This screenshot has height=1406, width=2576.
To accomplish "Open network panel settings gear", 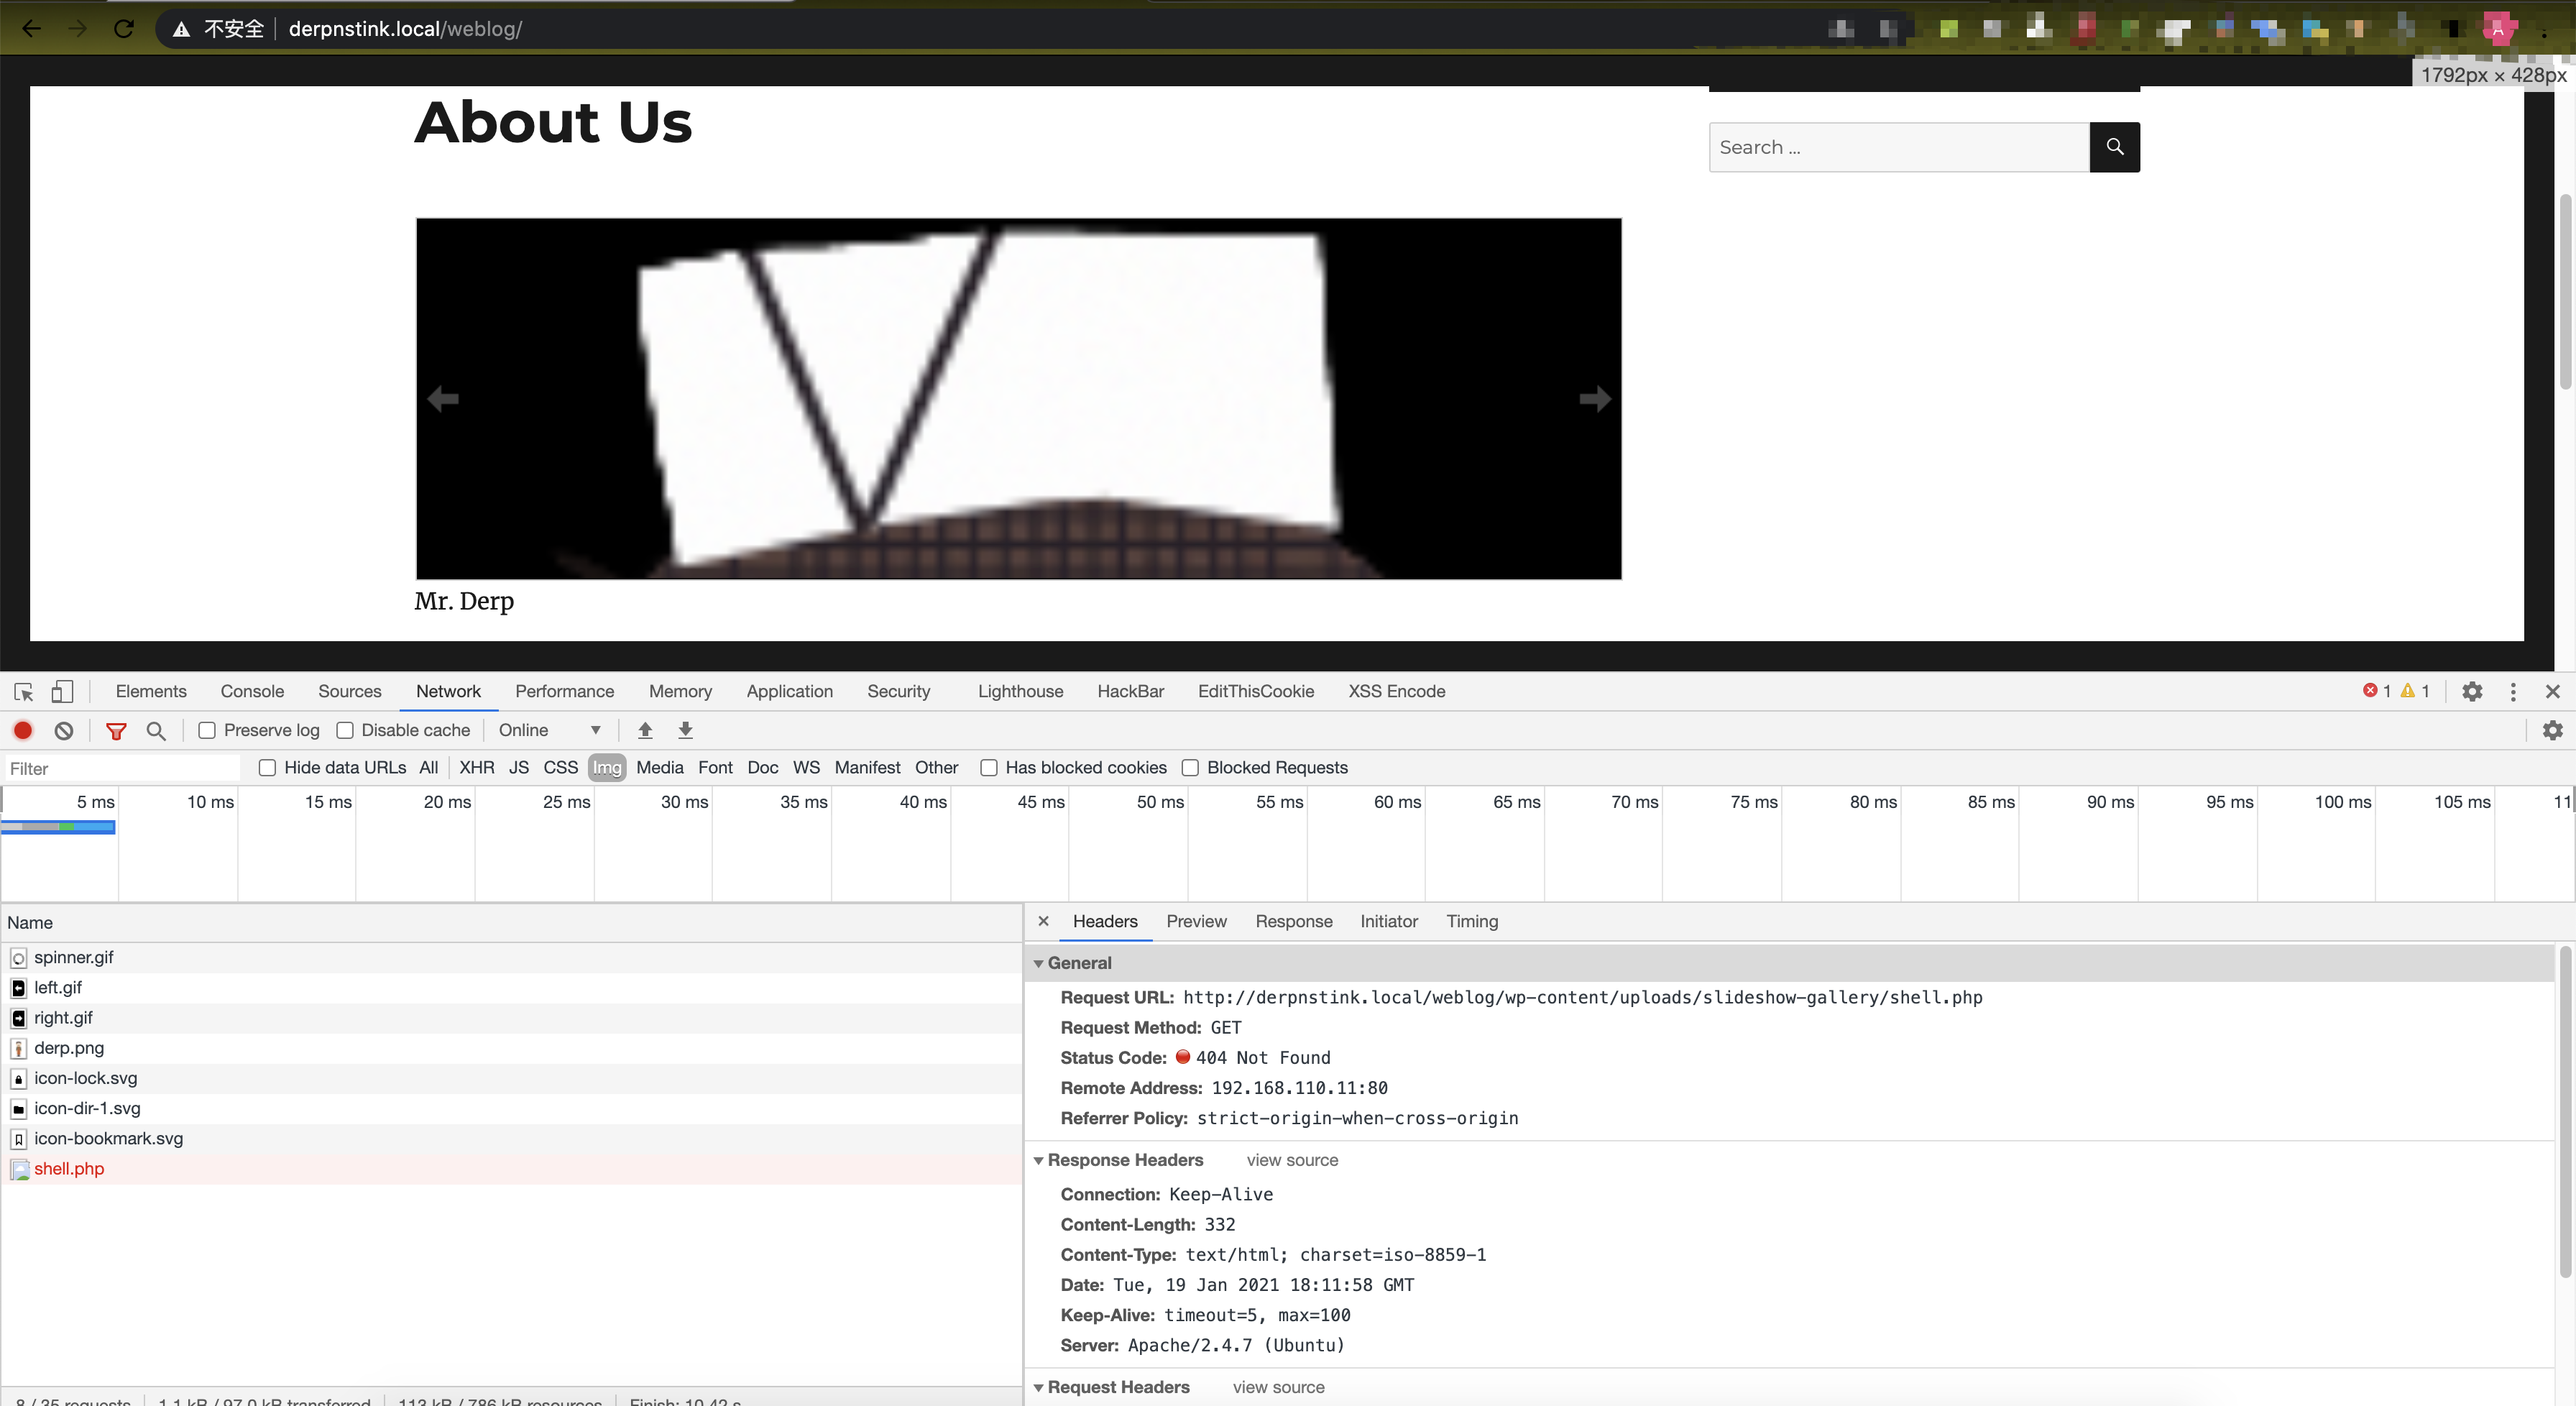I will (x=2552, y=730).
